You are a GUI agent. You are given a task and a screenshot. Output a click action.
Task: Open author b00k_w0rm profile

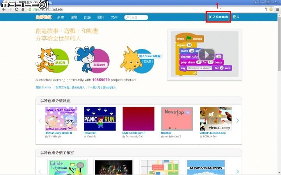click(x=210, y=136)
